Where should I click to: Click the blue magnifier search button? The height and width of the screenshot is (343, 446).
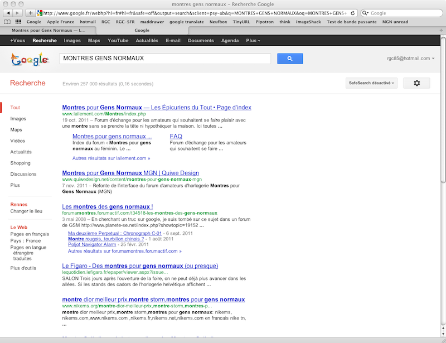click(290, 59)
